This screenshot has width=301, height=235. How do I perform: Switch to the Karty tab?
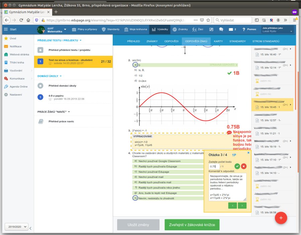pyautogui.click(x=218, y=41)
